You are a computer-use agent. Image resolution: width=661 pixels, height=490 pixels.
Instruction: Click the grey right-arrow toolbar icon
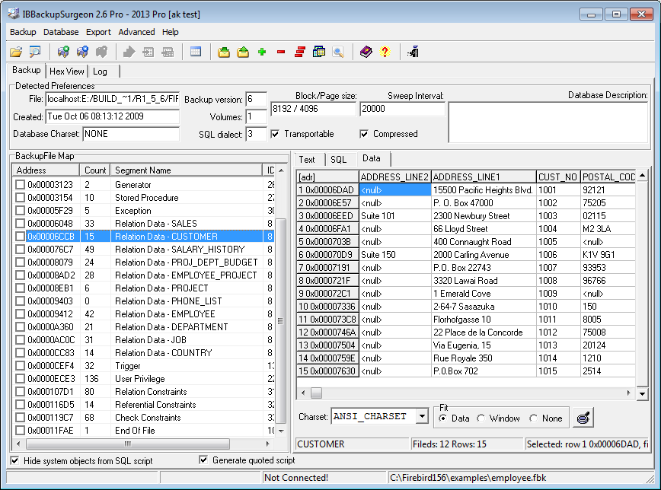click(x=129, y=52)
